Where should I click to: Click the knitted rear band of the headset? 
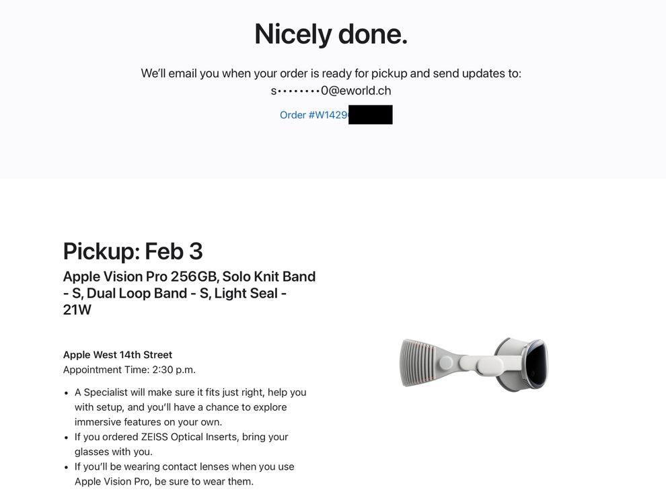point(418,363)
